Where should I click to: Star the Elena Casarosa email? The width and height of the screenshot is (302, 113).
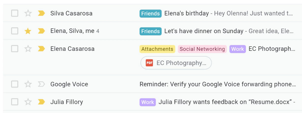point(28,49)
